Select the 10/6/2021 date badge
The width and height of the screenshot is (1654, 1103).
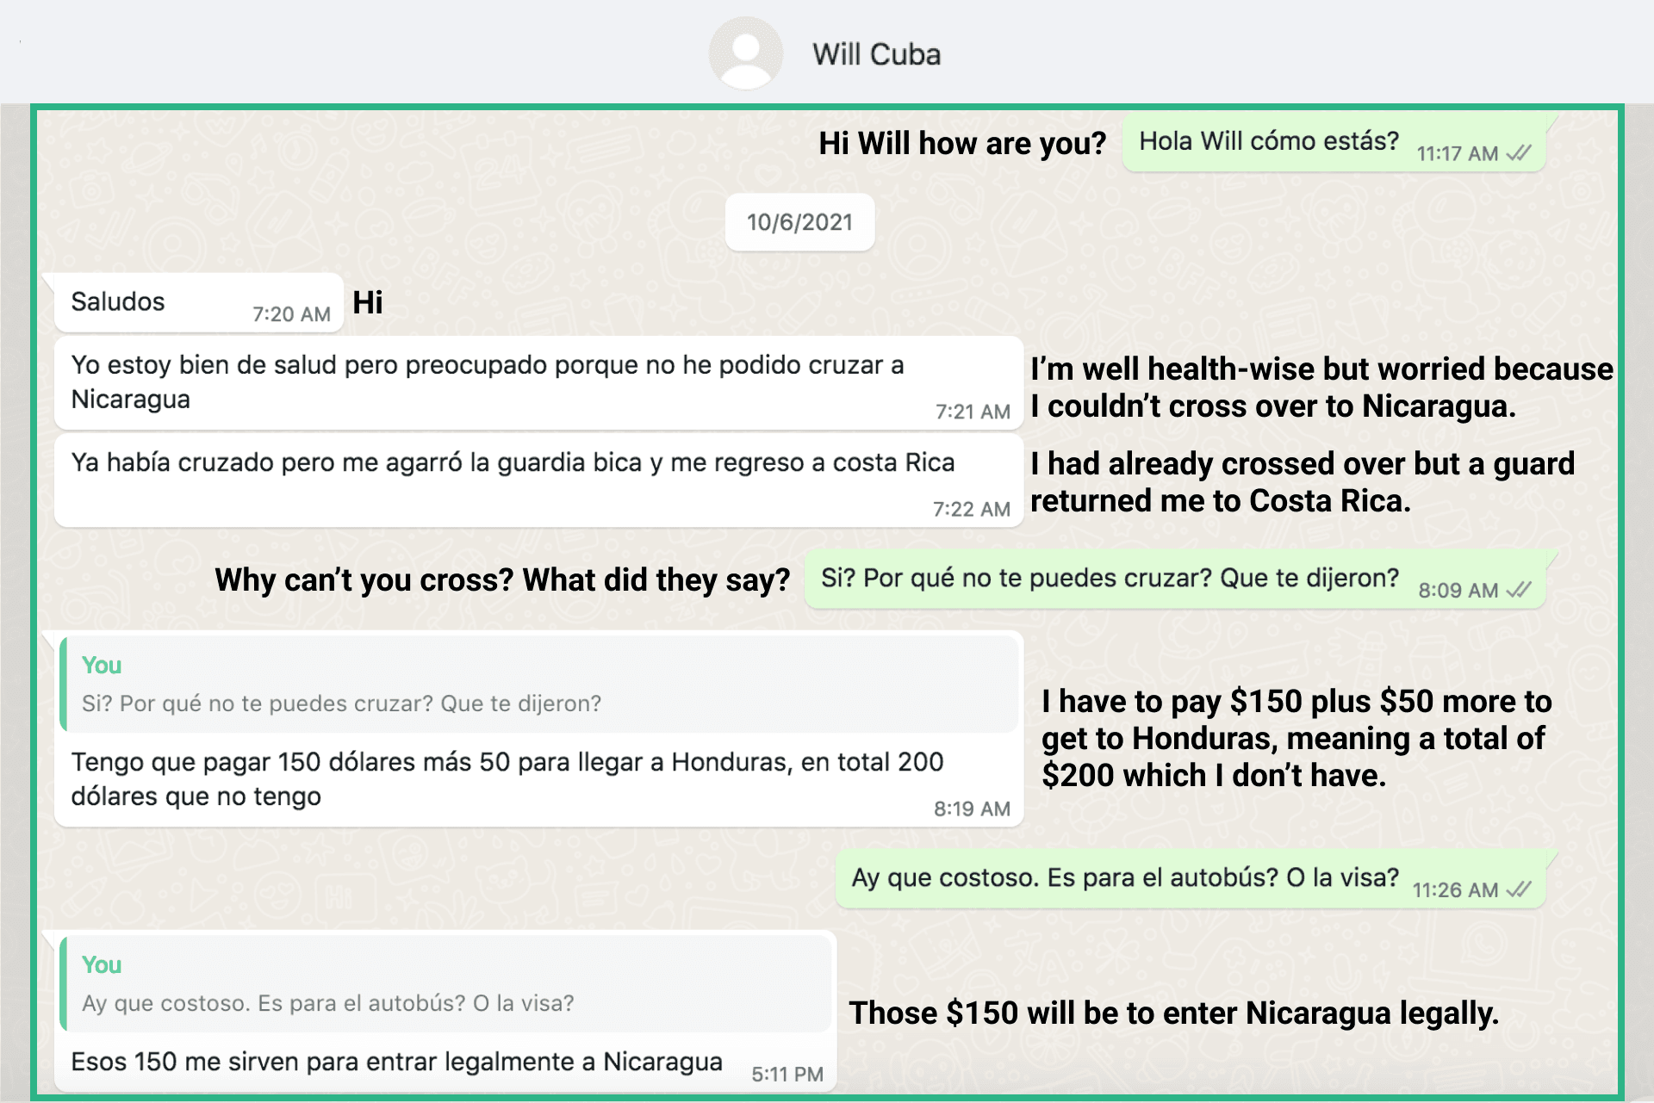pos(799,222)
